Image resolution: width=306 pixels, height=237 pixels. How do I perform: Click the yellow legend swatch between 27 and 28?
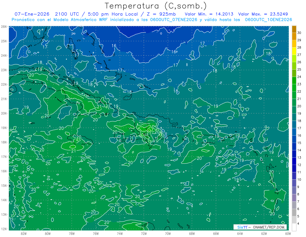point(294,51)
